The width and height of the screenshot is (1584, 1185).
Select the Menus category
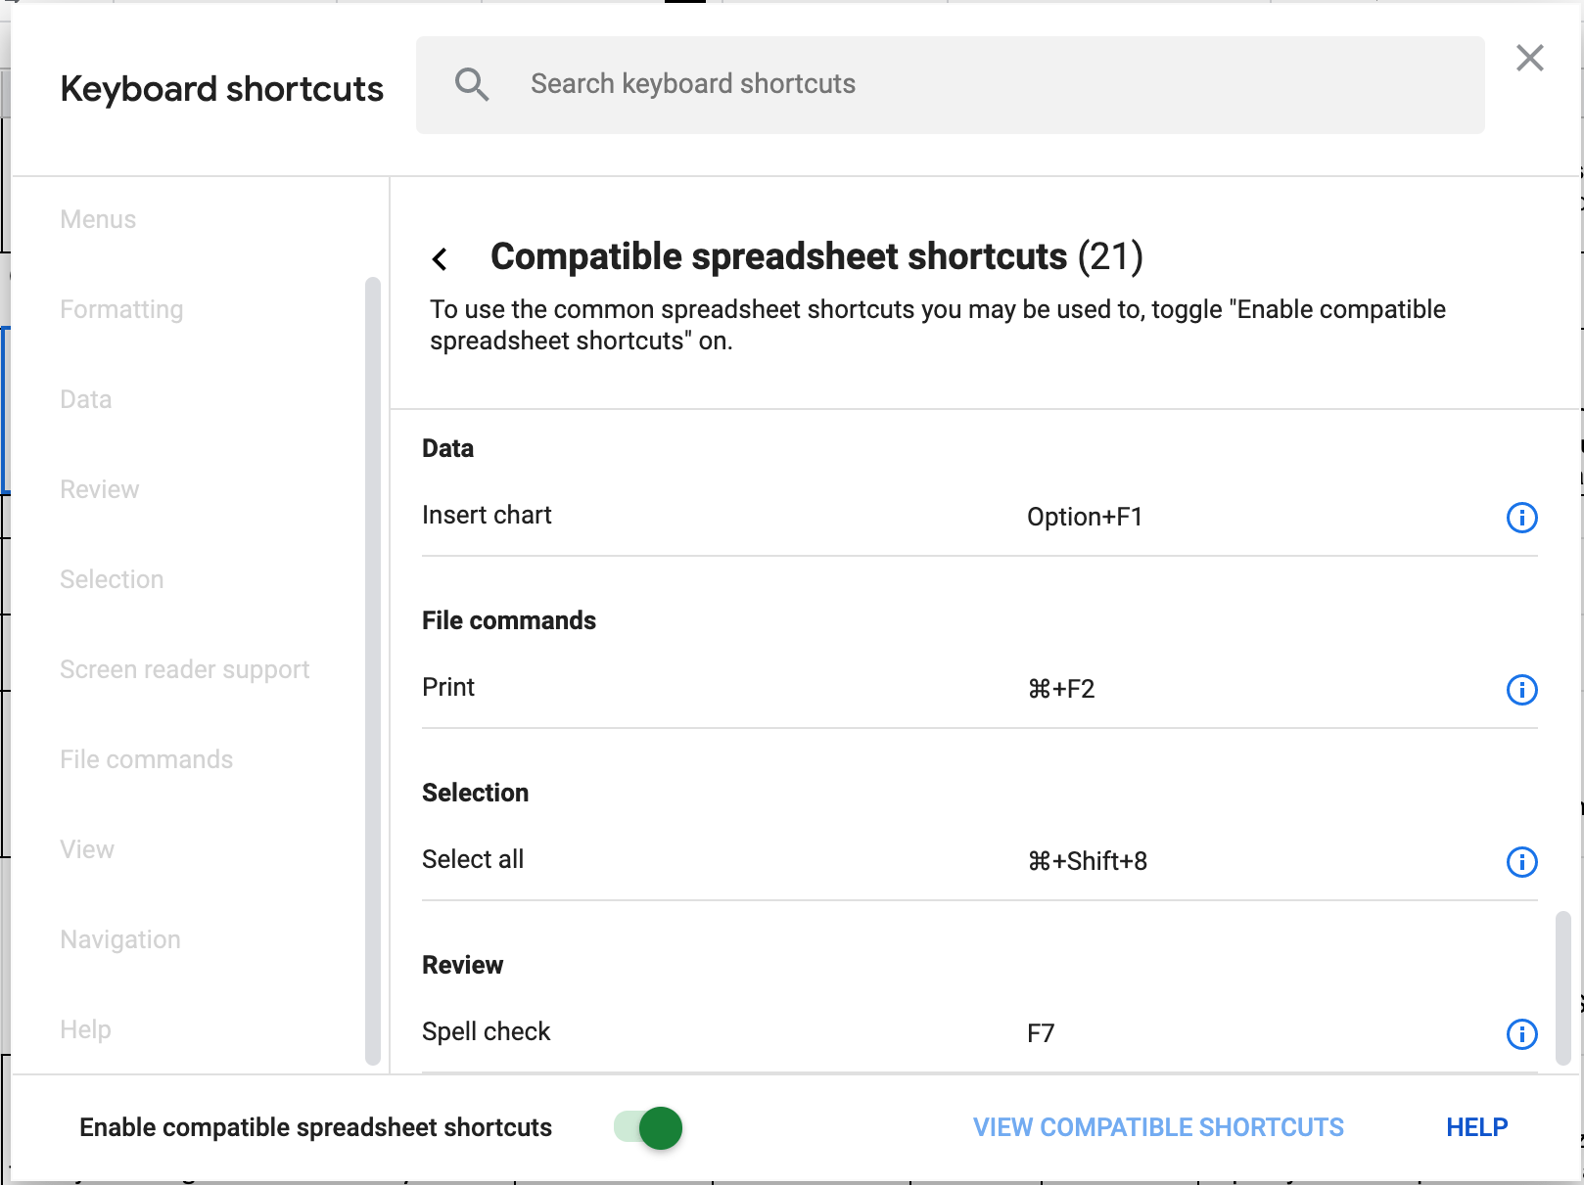click(x=98, y=219)
